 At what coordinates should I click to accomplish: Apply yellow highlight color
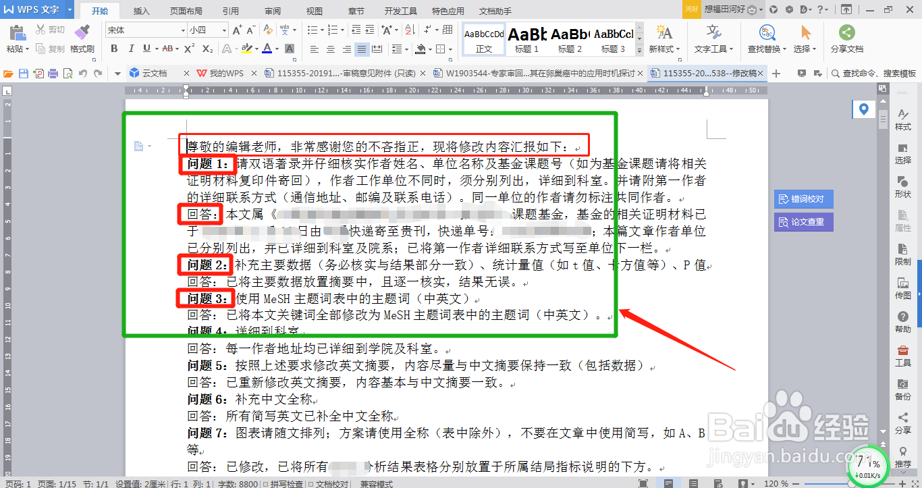246,49
